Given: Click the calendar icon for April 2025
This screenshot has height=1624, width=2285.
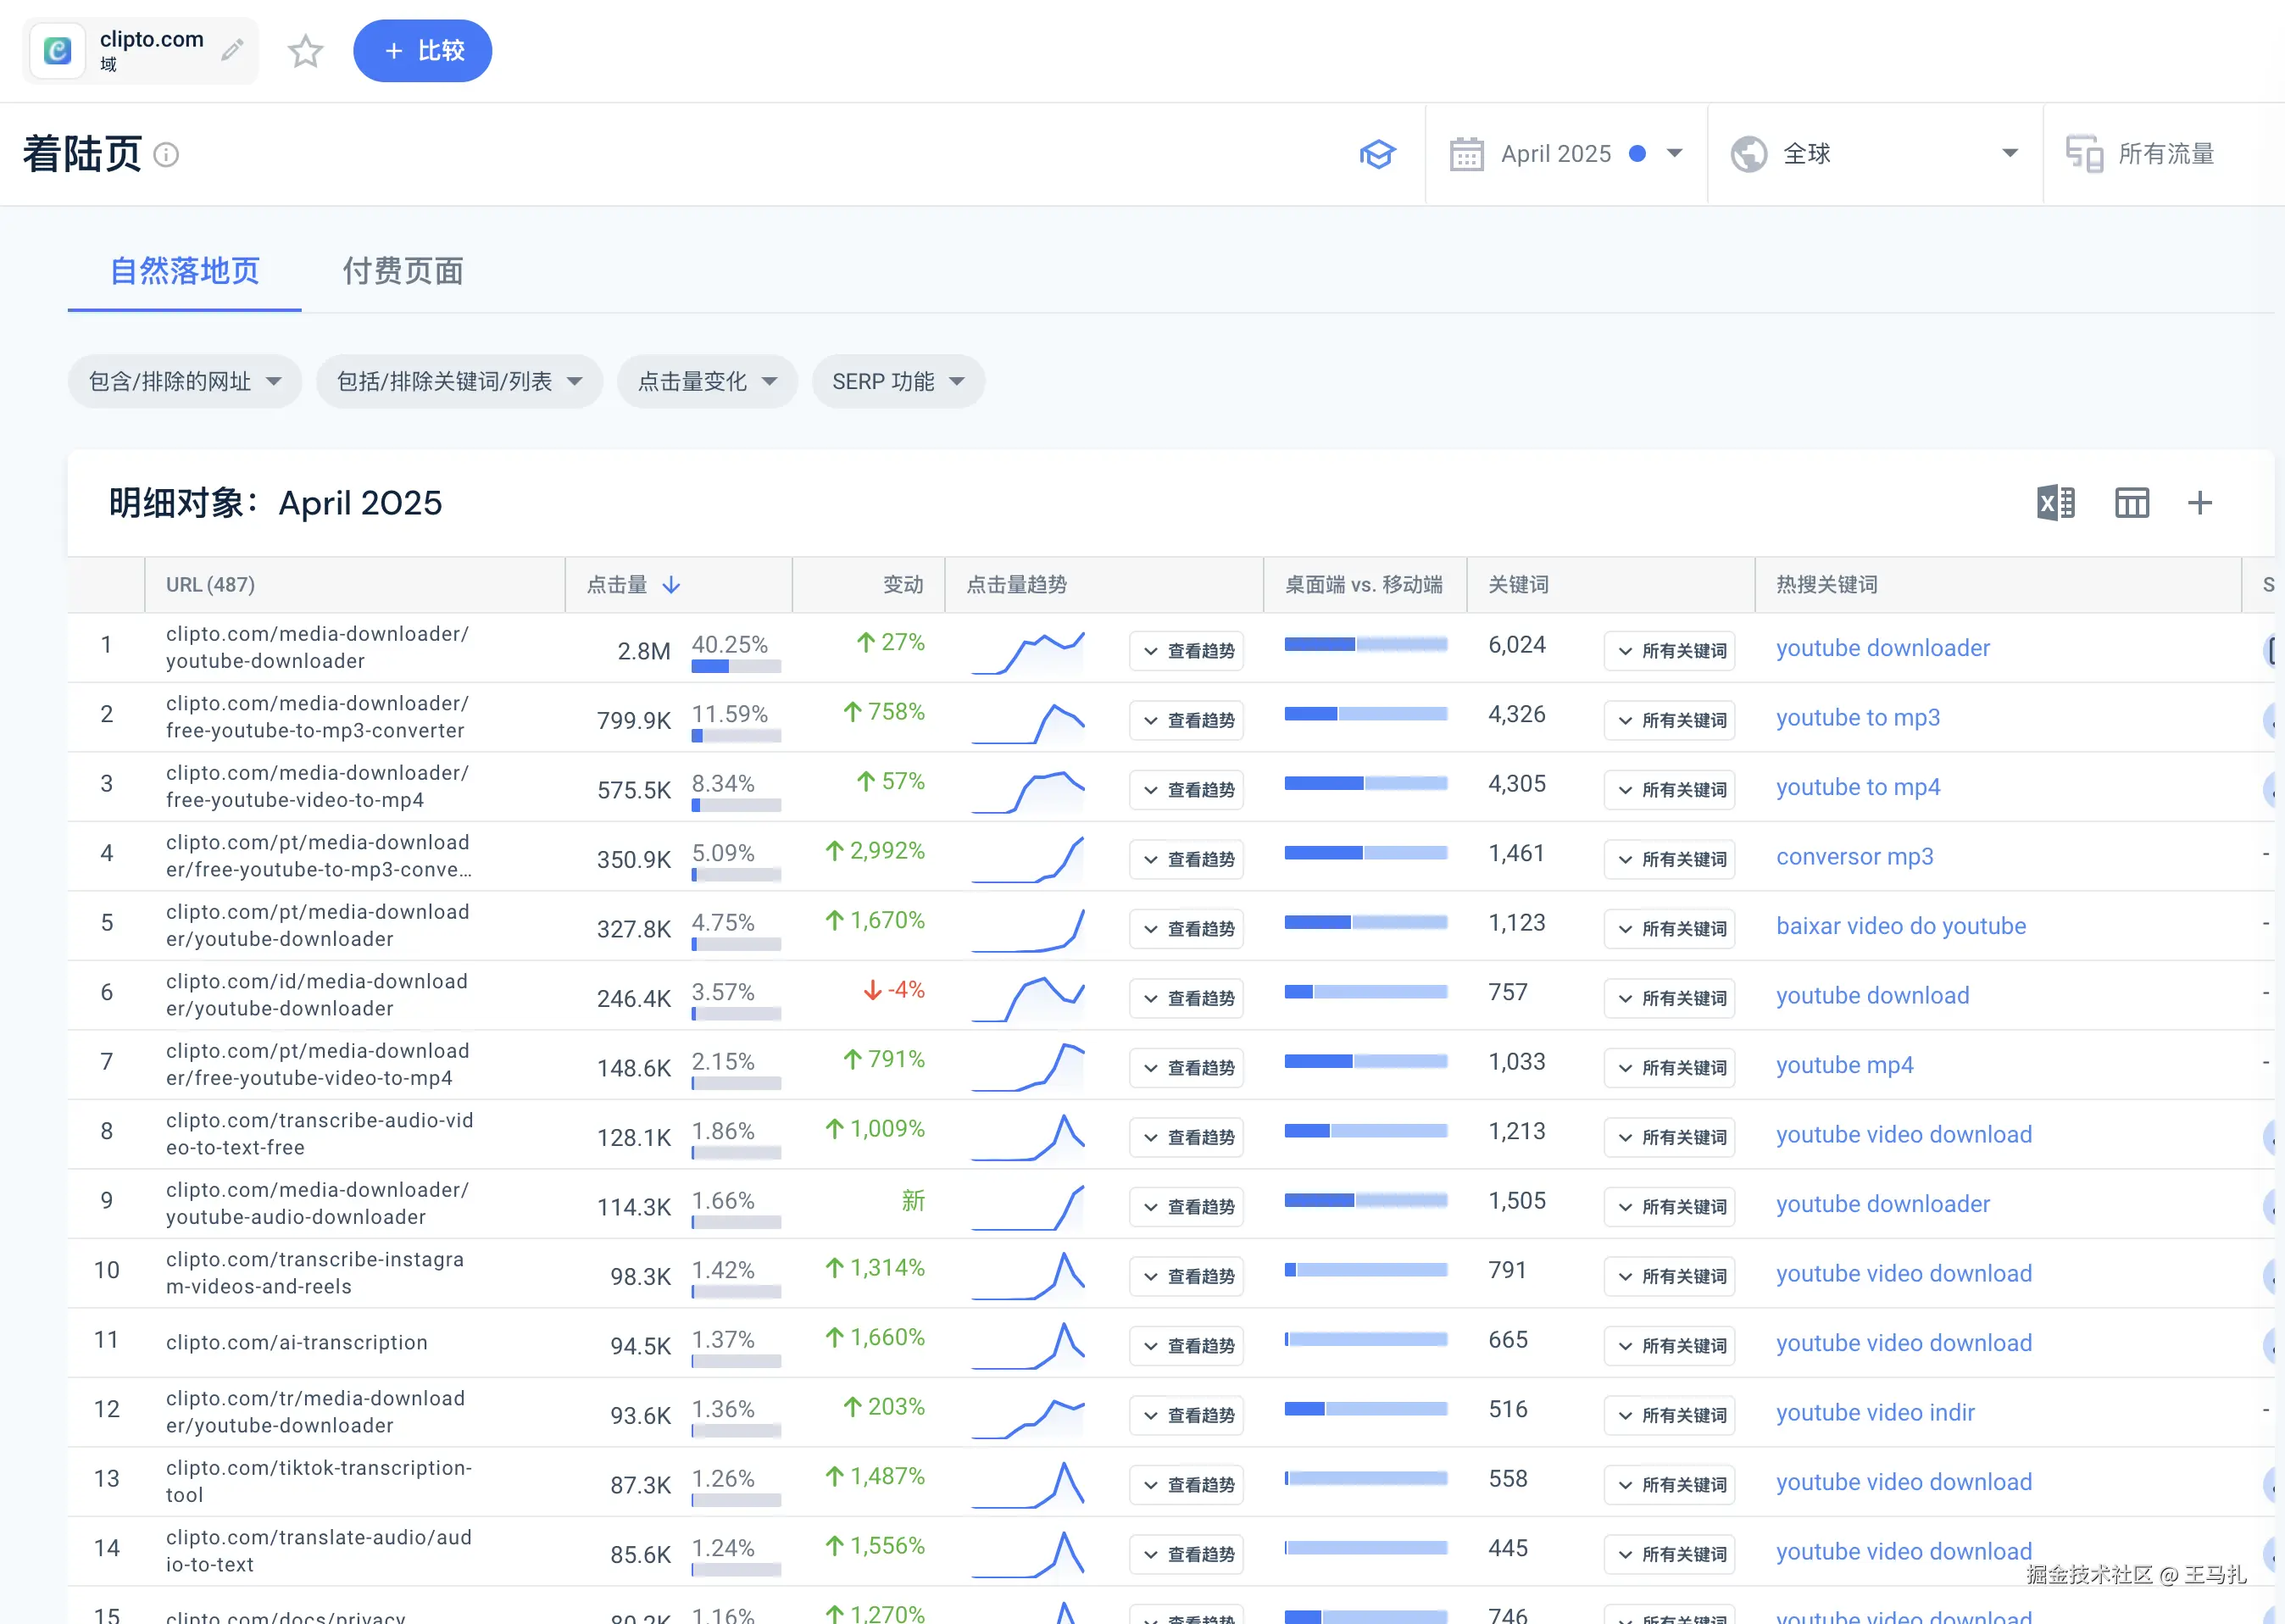Looking at the screenshot, I should coord(1466,154).
